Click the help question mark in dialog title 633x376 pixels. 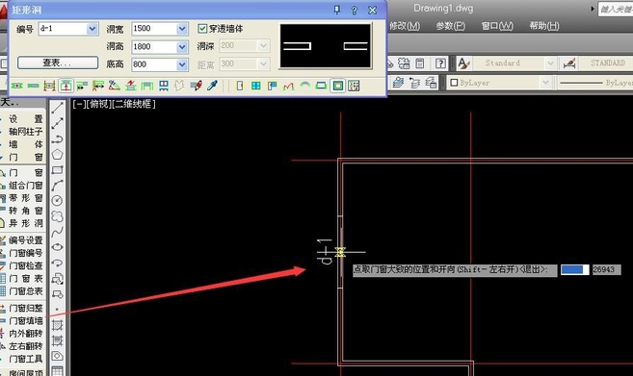click(x=354, y=10)
